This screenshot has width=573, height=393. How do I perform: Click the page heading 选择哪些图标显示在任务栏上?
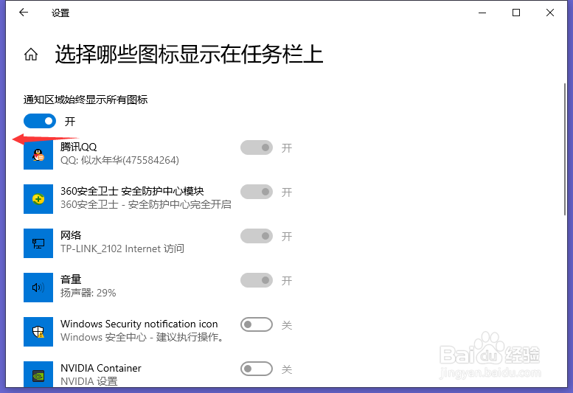(189, 55)
